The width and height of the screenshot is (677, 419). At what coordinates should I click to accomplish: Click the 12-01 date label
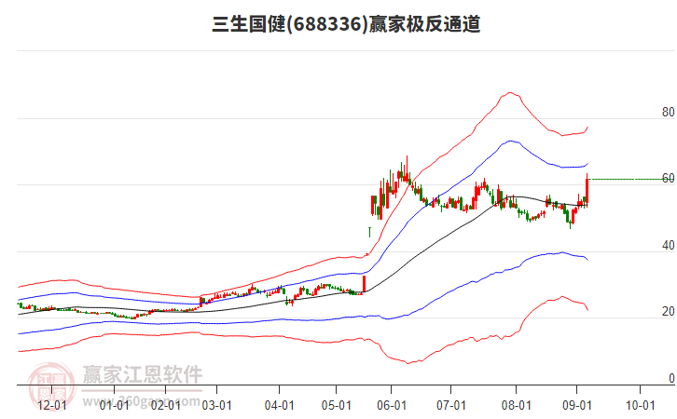pyautogui.click(x=52, y=406)
